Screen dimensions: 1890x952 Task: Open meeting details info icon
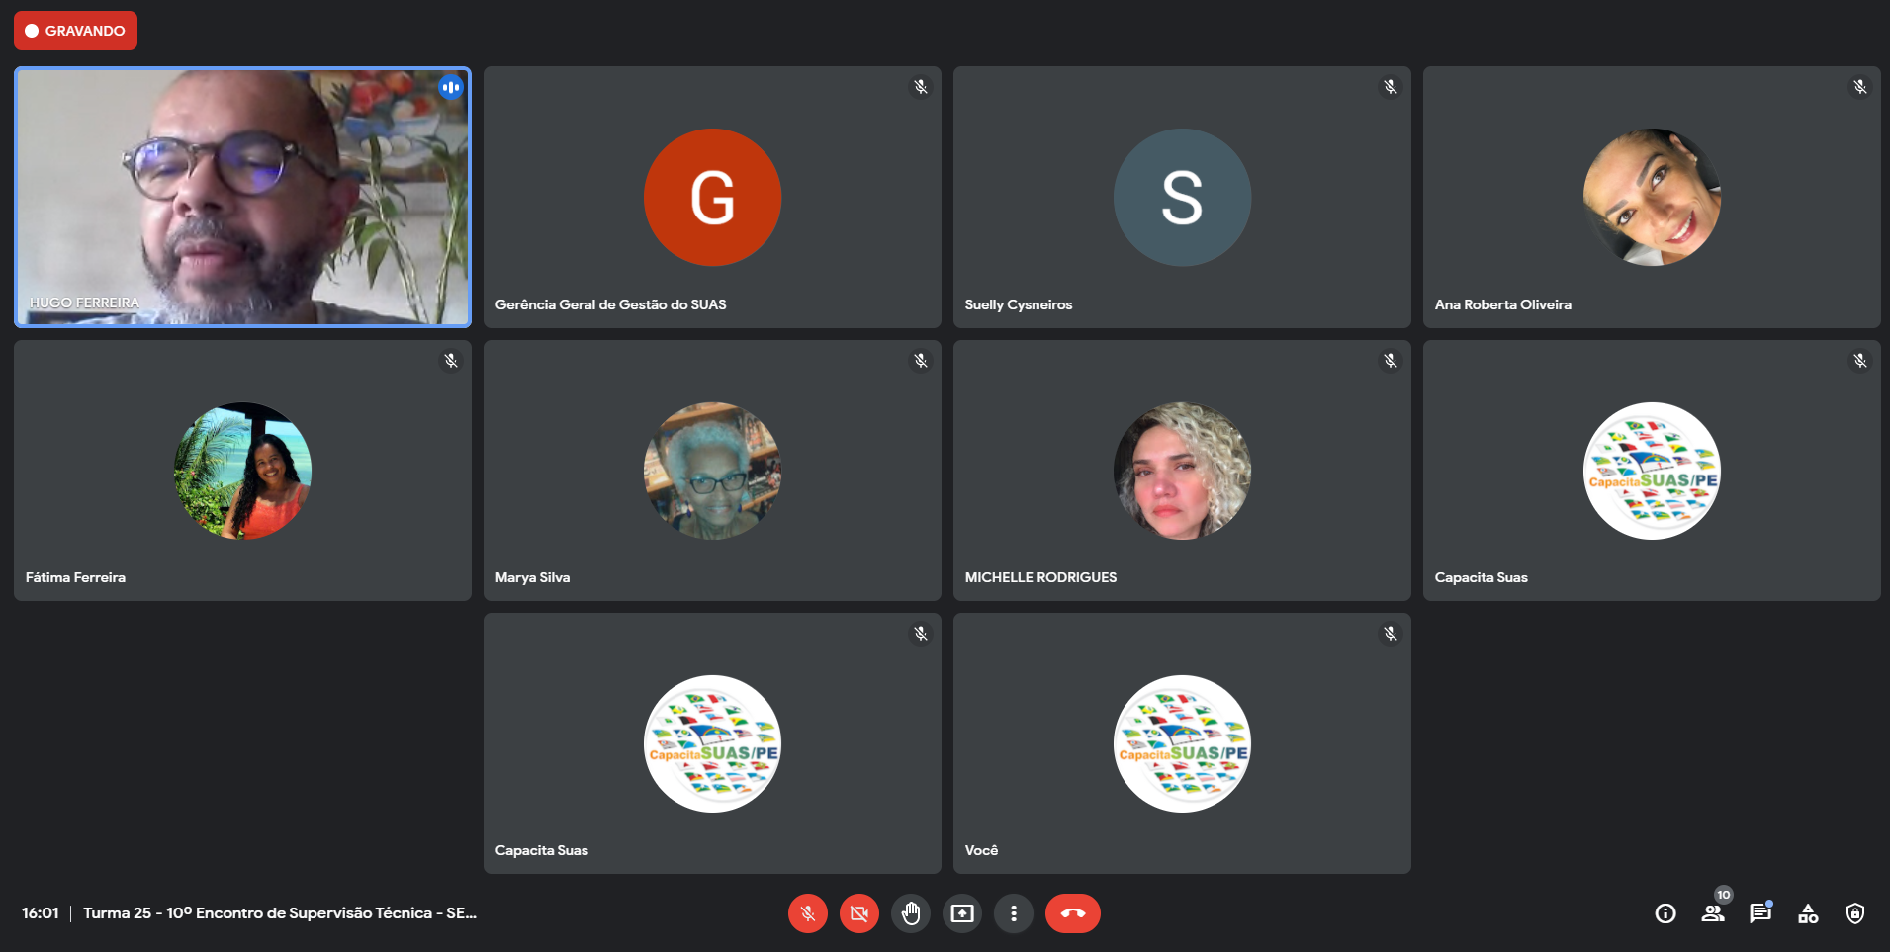coord(1665,913)
